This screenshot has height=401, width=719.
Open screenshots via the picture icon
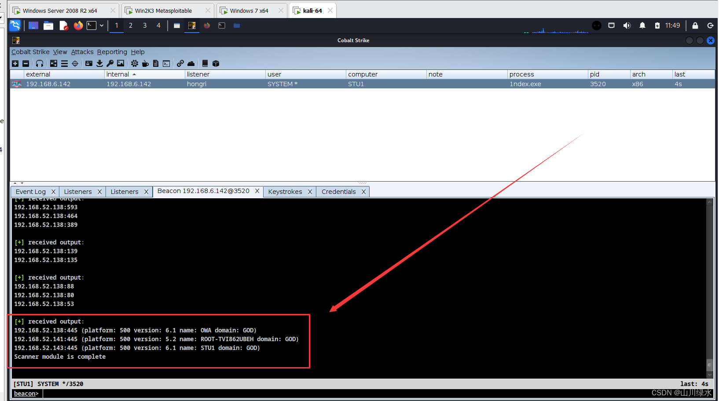click(x=121, y=64)
